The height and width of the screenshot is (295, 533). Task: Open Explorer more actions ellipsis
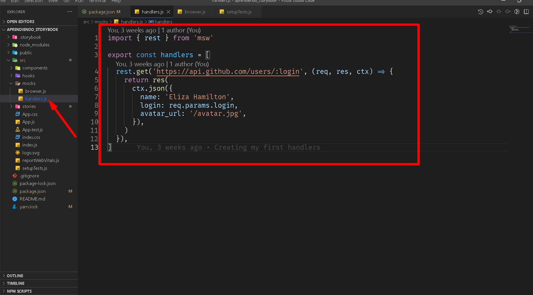[x=70, y=12]
